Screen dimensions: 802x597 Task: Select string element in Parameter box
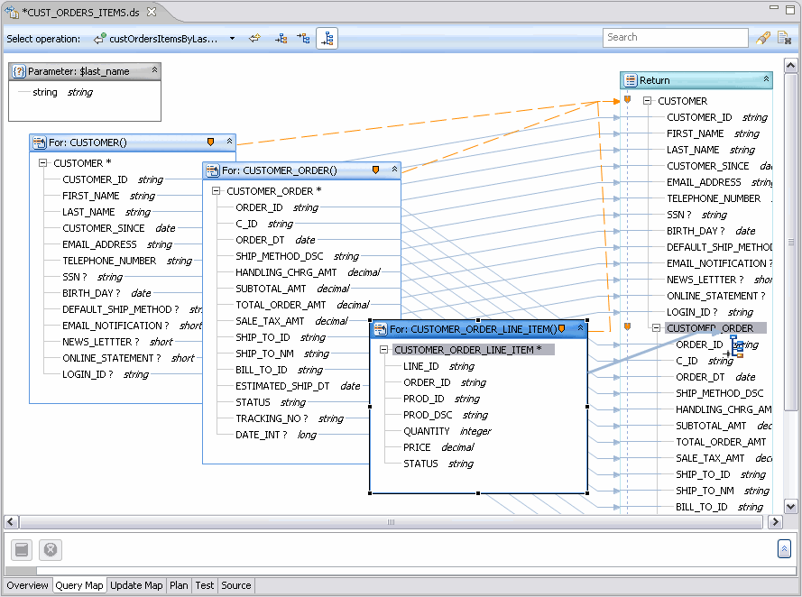(x=45, y=92)
